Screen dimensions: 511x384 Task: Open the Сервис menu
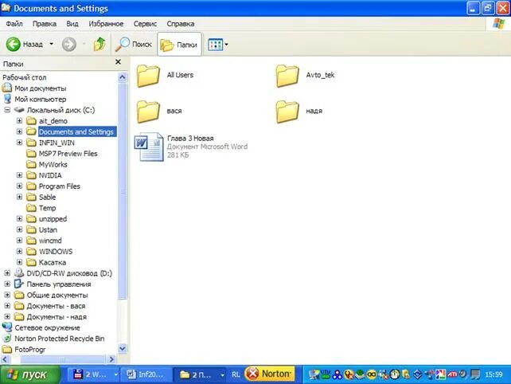click(x=145, y=24)
